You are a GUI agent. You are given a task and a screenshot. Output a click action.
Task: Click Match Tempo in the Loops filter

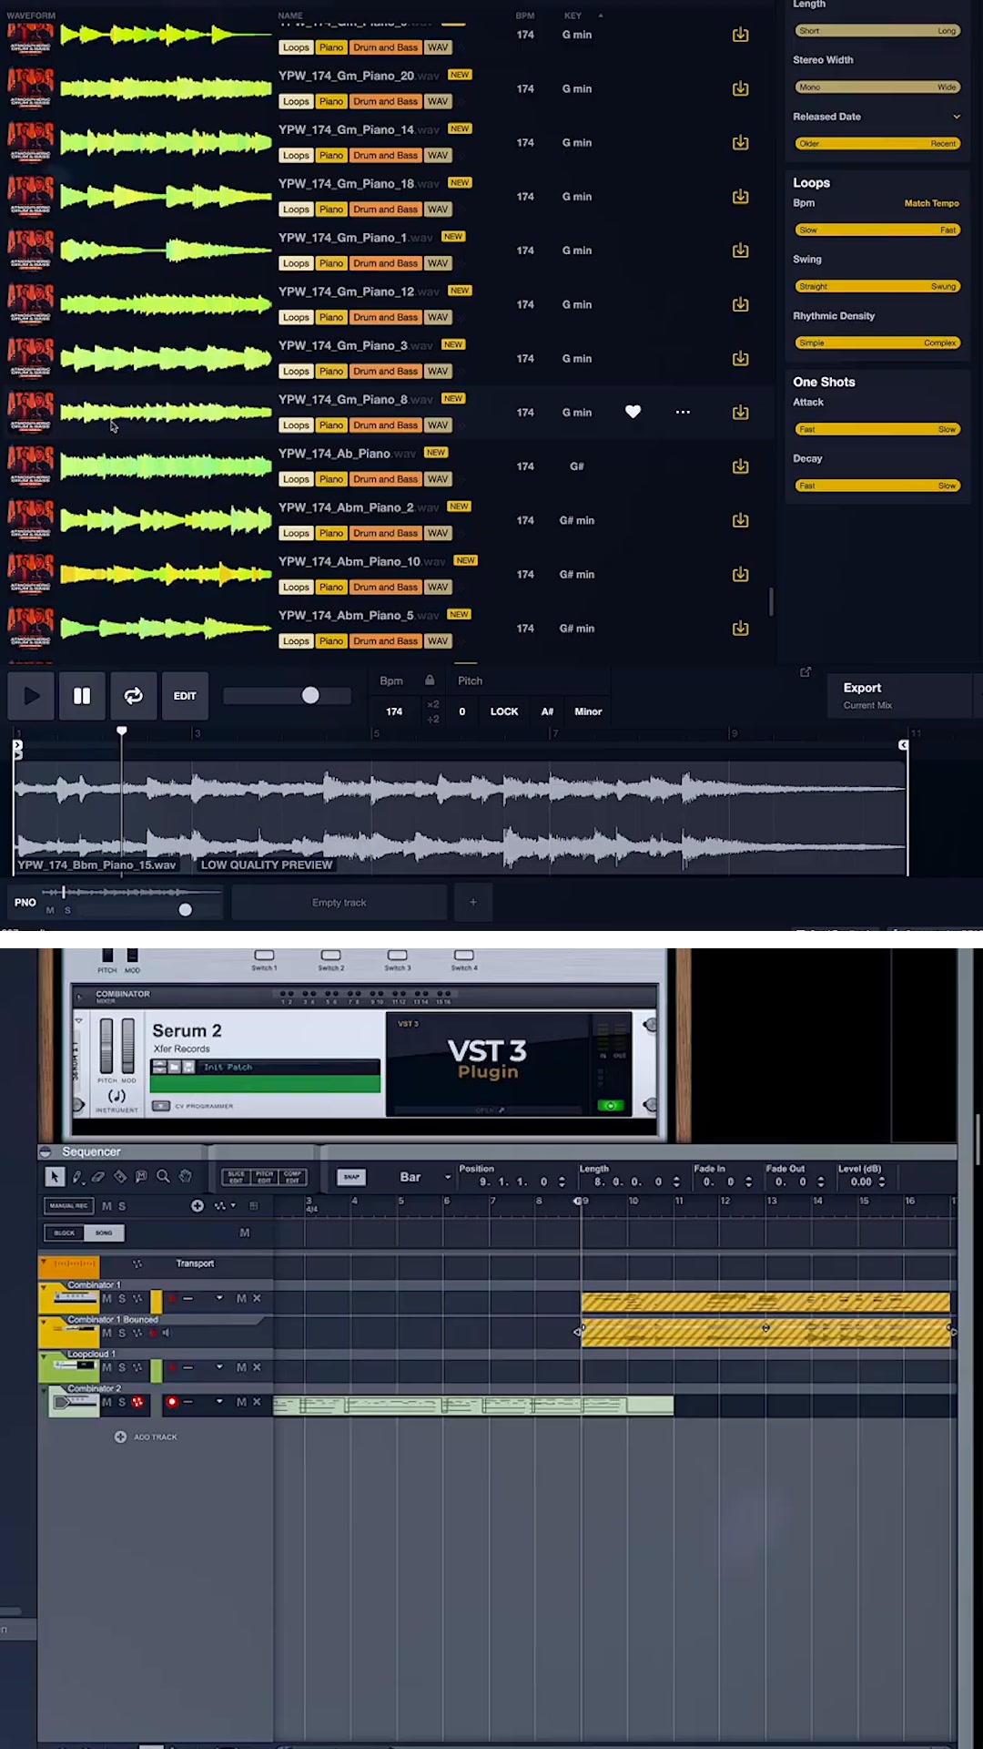point(931,203)
